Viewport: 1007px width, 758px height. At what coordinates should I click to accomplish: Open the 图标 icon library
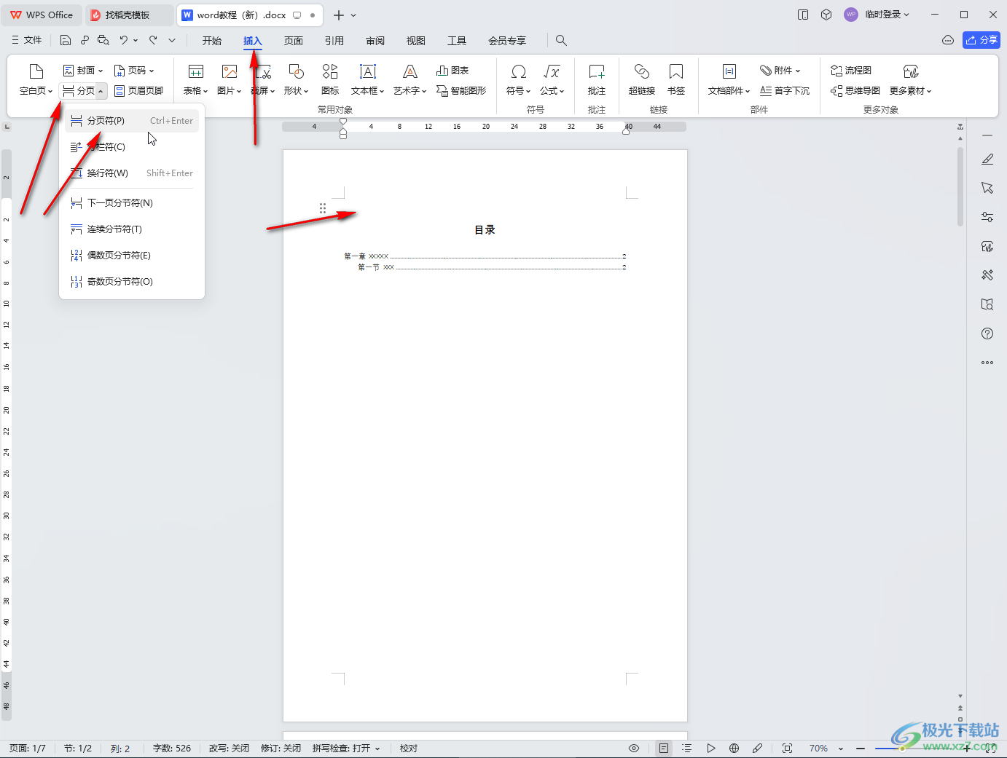point(330,71)
